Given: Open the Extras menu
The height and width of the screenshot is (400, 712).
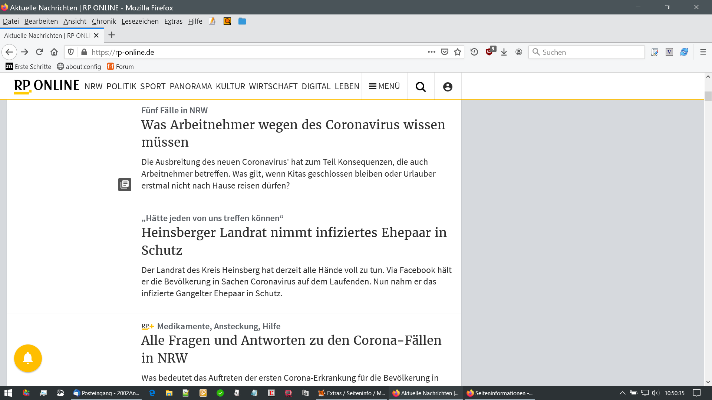Looking at the screenshot, I should click(x=173, y=21).
